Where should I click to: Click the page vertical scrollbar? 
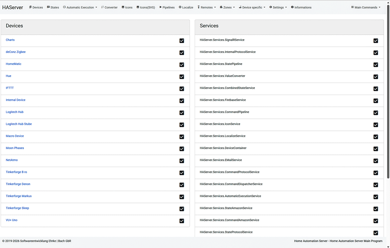[388, 91]
